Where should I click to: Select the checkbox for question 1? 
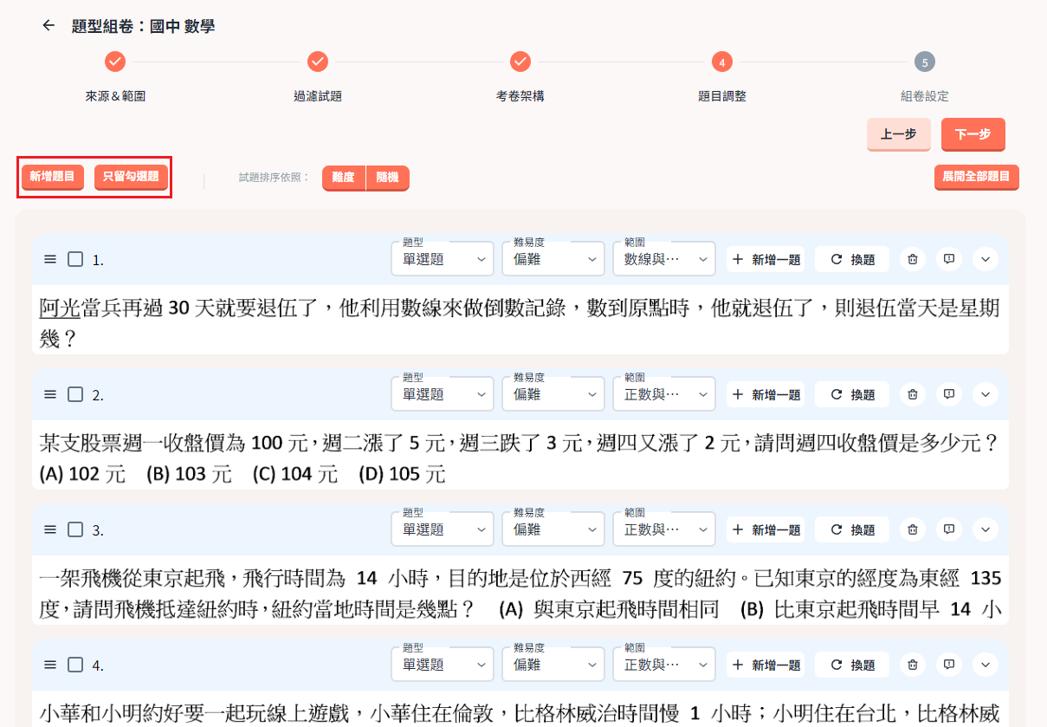[75, 259]
